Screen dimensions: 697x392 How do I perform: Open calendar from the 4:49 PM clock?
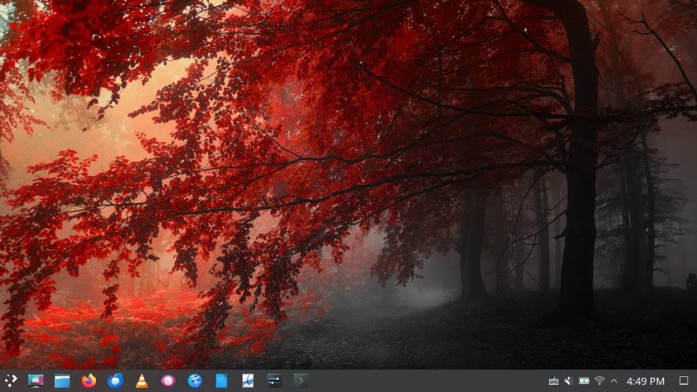646,381
